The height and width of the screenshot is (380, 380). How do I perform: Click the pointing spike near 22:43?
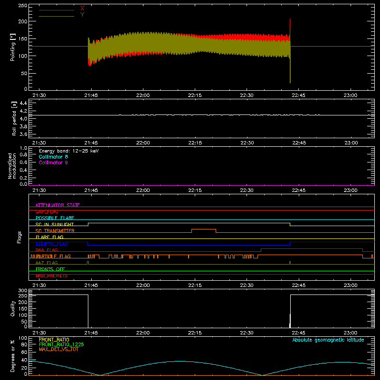coord(290,51)
